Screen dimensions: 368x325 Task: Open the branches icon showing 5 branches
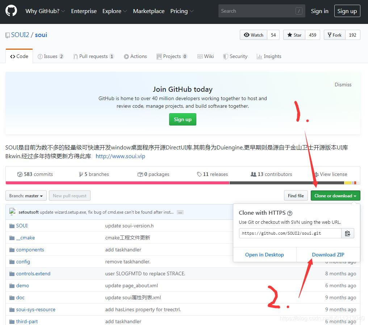tap(82, 174)
